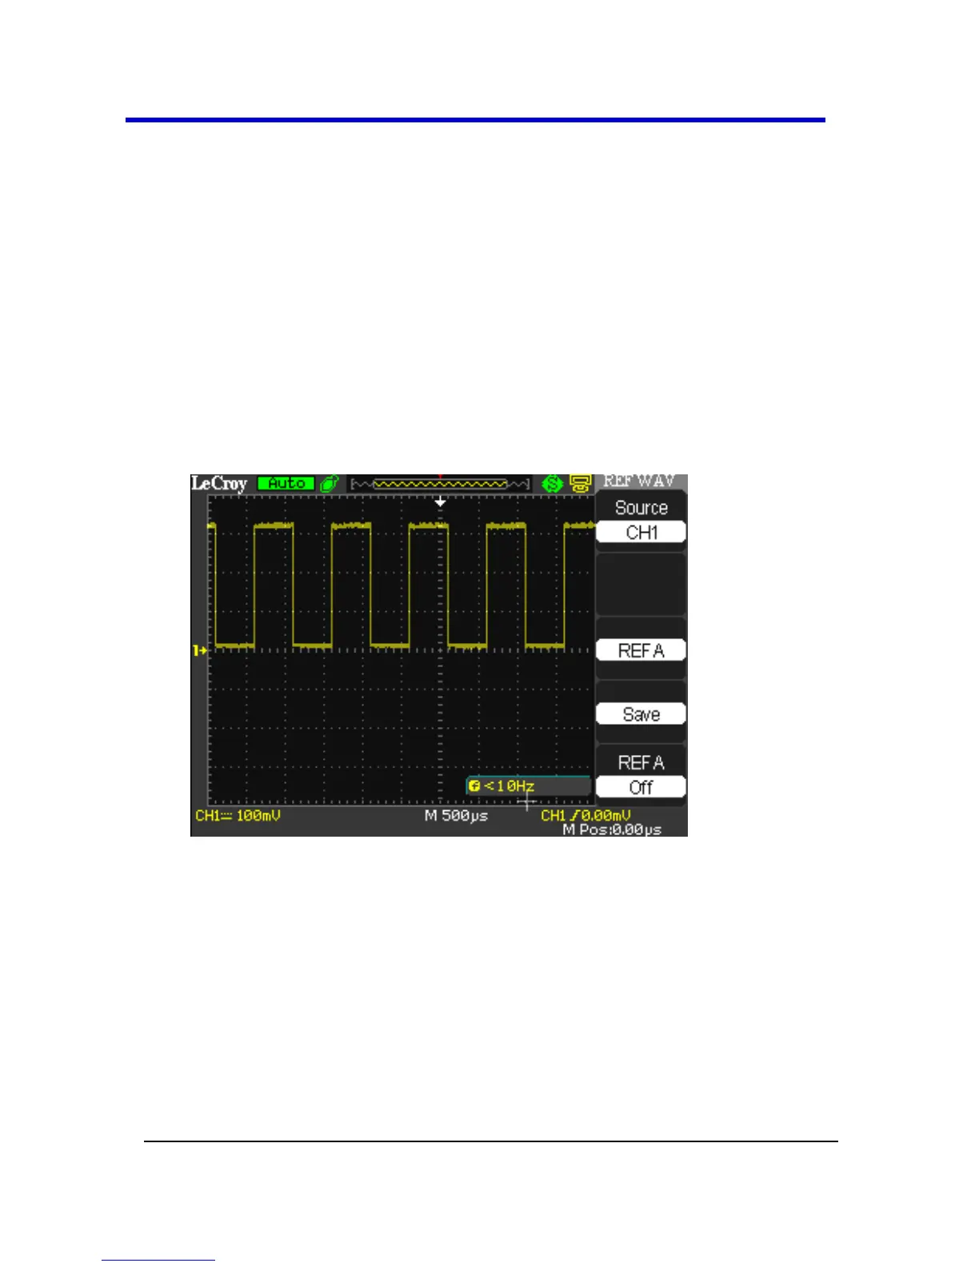Click the CH1 100mV scale readout
The height and width of the screenshot is (1267, 979).
tap(238, 815)
